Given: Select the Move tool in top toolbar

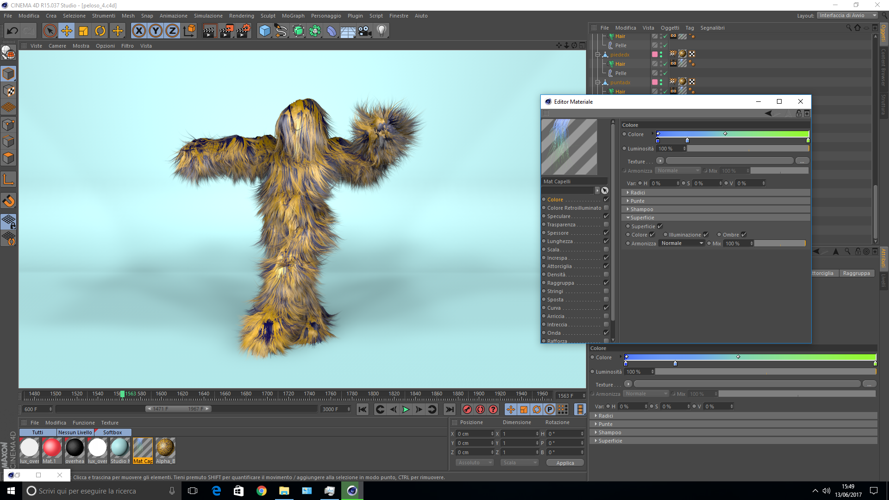Looking at the screenshot, I should 67,31.
